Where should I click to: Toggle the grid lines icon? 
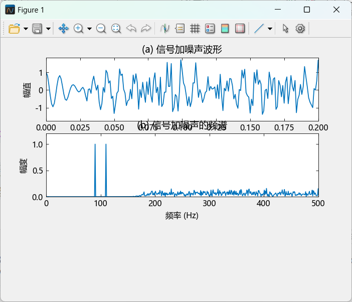(195, 29)
